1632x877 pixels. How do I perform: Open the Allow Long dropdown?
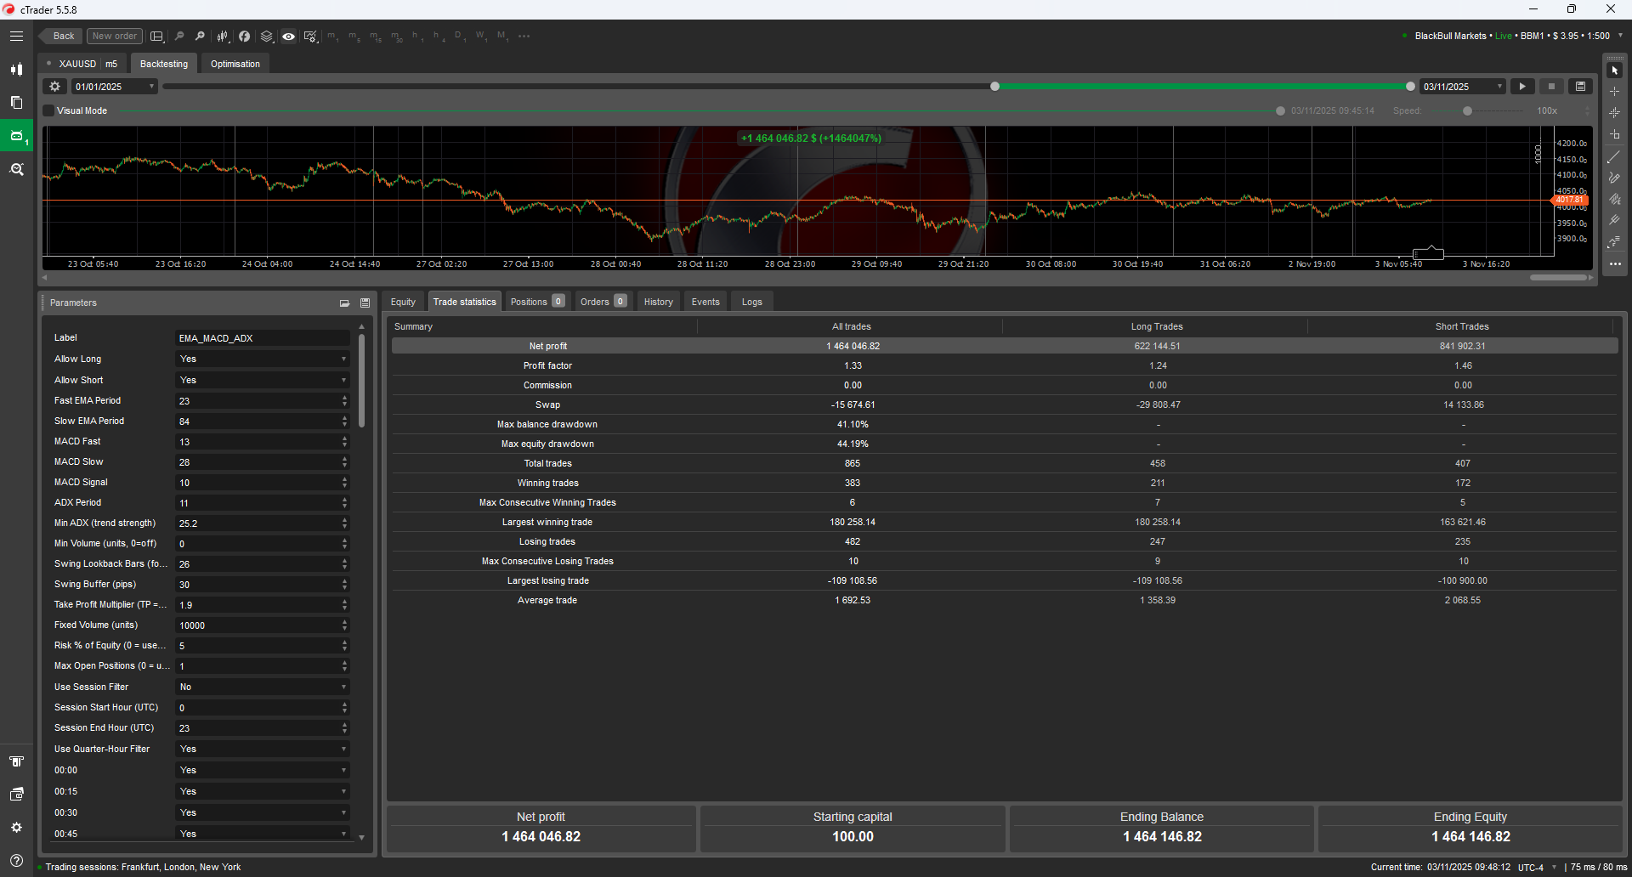262,359
